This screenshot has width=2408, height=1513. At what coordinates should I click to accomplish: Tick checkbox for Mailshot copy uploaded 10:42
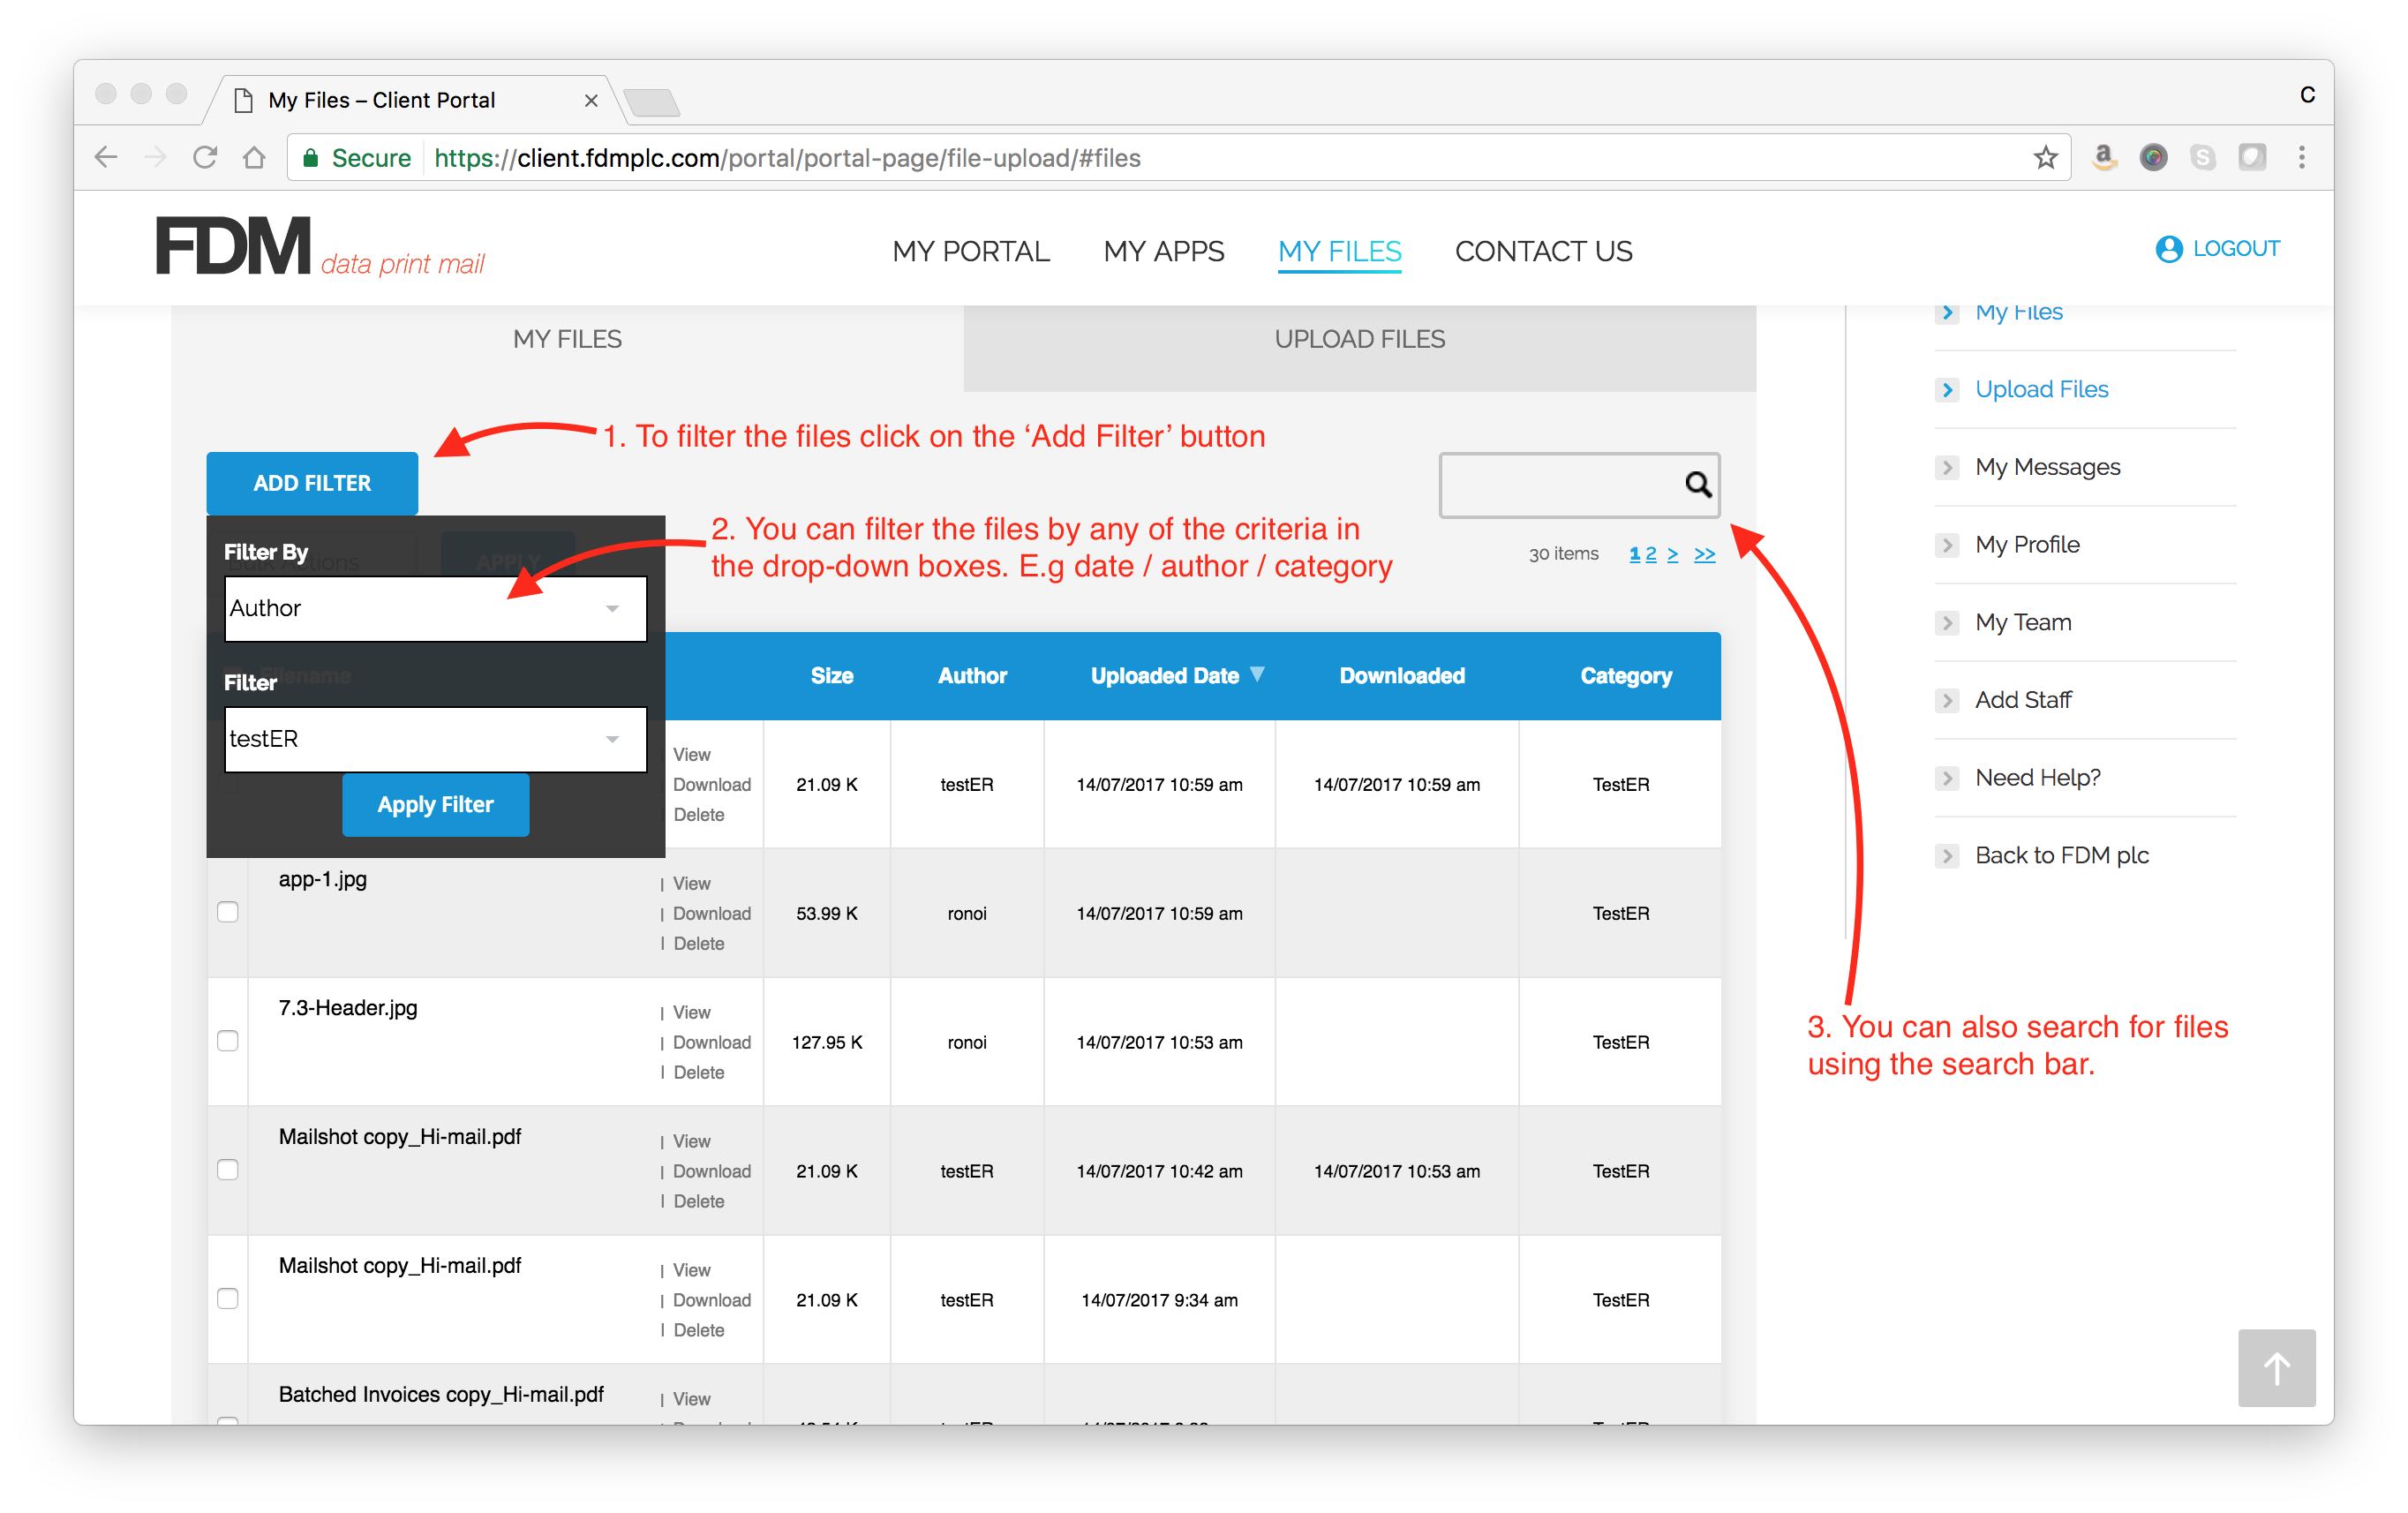tap(228, 1170)
